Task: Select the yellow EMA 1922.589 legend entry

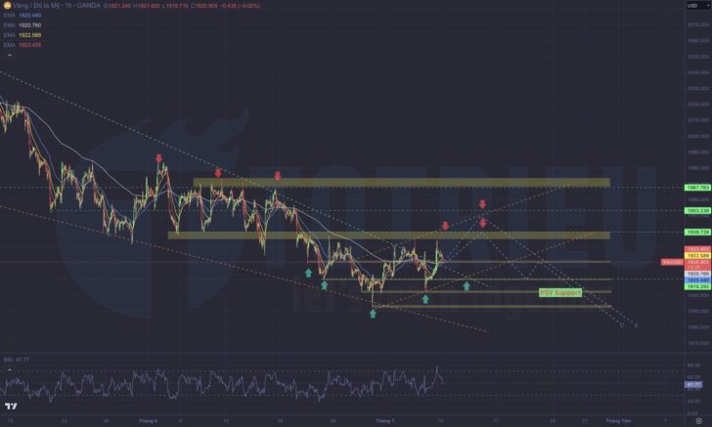Action: 29,35
